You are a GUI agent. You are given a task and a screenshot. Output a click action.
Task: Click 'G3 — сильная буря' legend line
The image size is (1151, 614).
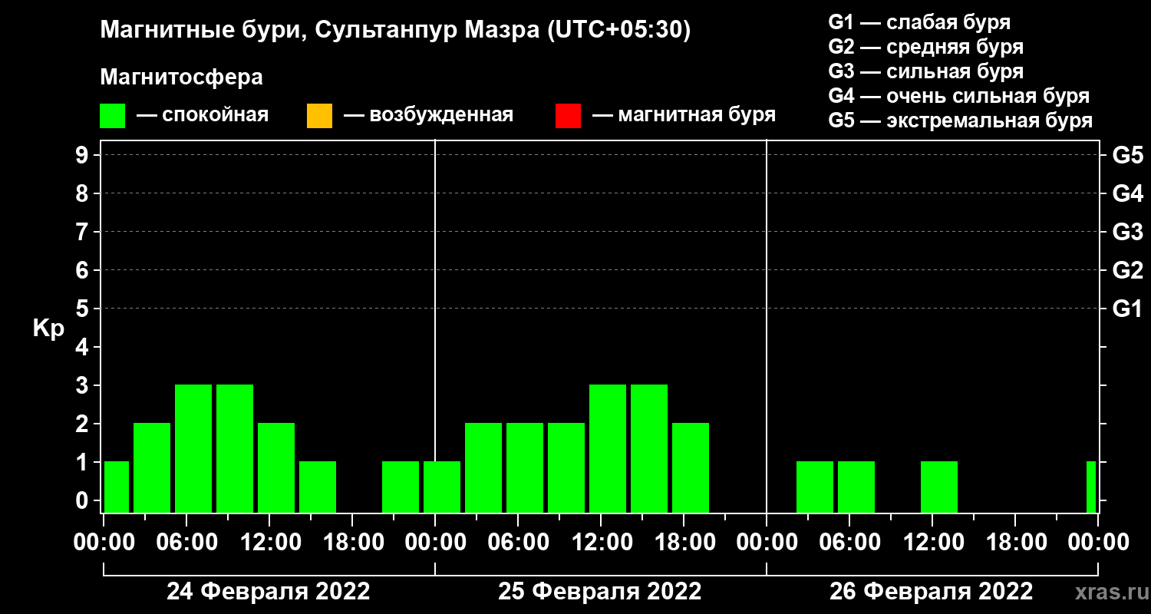[x=926, y=71]
